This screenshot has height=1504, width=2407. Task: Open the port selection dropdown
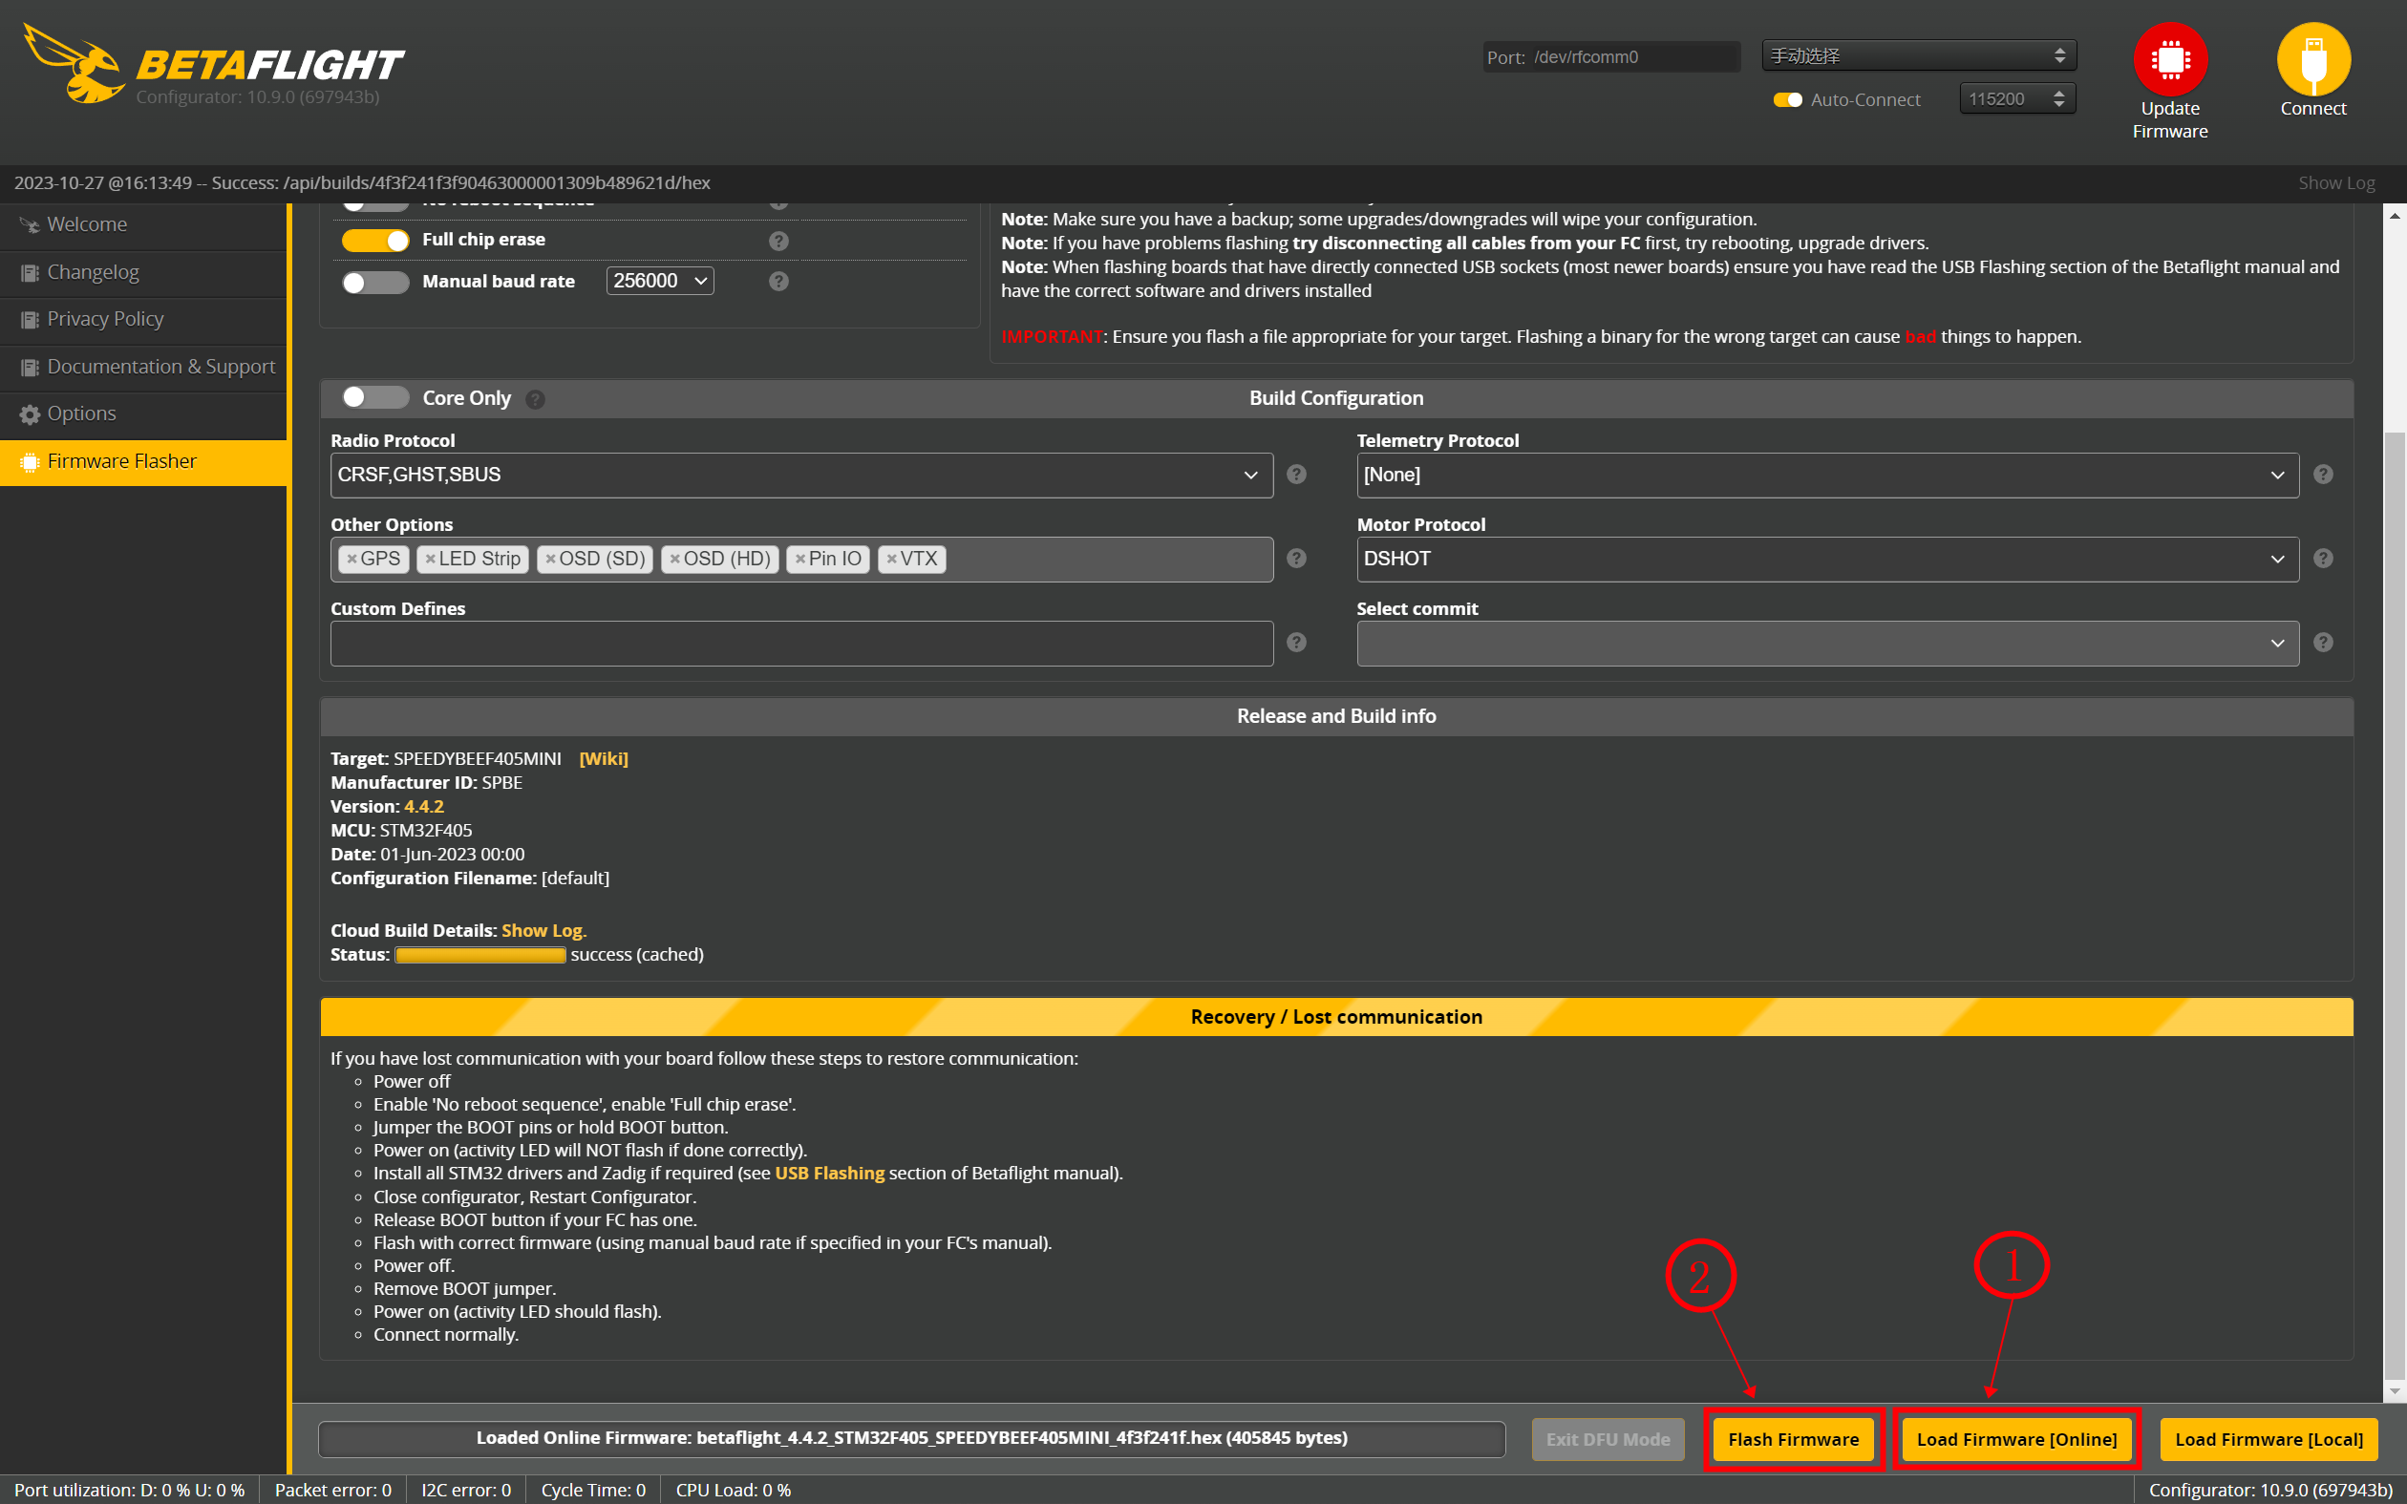1919,55
